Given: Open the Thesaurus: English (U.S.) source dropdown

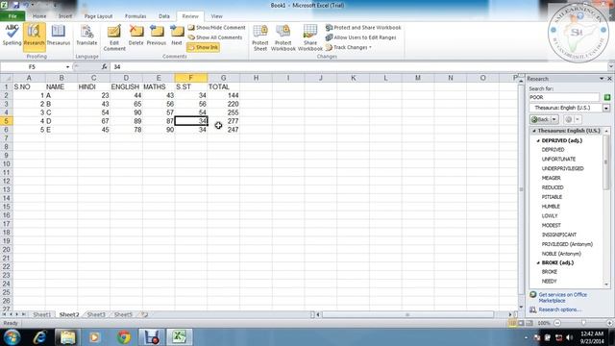Looking at the screenshot, I should [x=606, y=108].
